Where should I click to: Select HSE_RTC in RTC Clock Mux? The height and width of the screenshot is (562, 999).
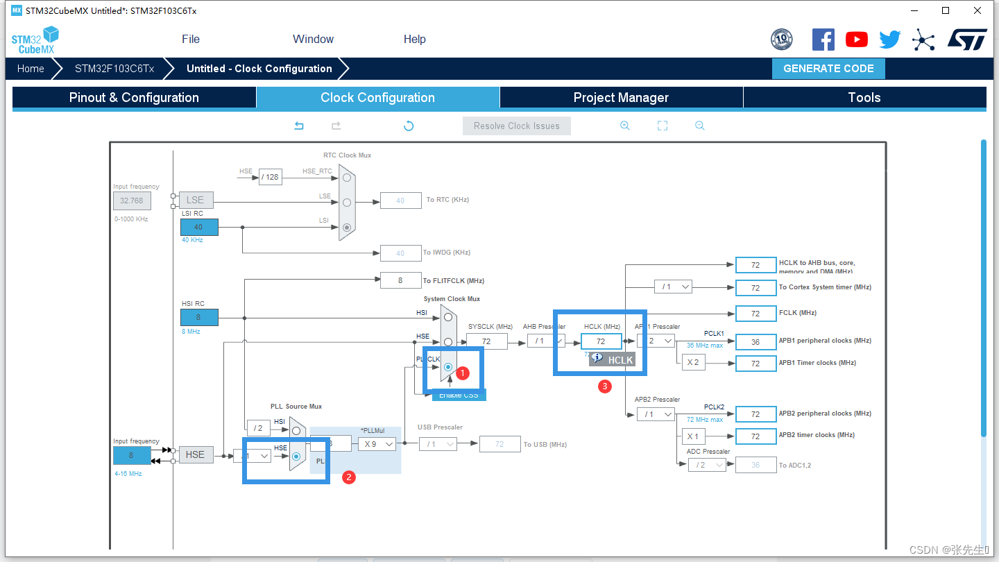(x=347, y=177)
